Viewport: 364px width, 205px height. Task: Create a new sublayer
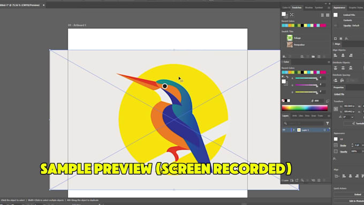[313, 180]
